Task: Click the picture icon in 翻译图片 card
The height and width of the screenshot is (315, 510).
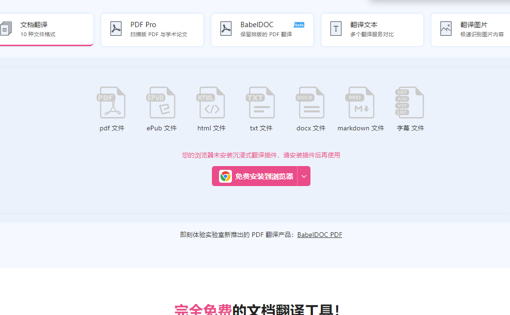Action: tap(446, 29)
